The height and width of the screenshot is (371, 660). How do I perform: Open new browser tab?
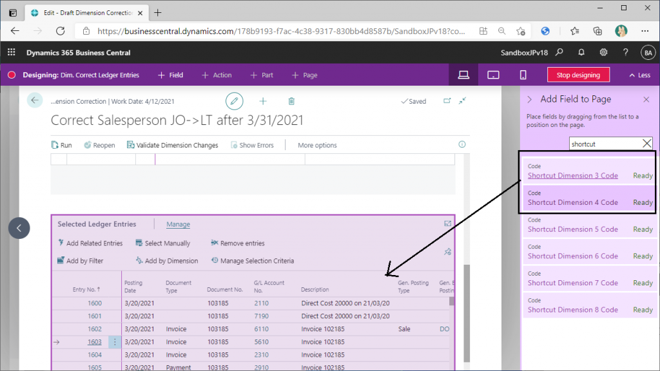point(158,13)
